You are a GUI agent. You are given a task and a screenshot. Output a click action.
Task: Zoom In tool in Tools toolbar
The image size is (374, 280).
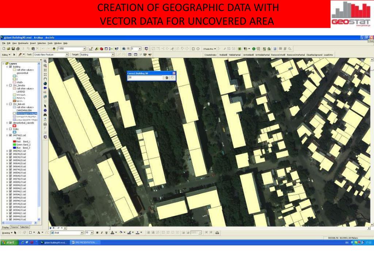[x=45, y=61]
